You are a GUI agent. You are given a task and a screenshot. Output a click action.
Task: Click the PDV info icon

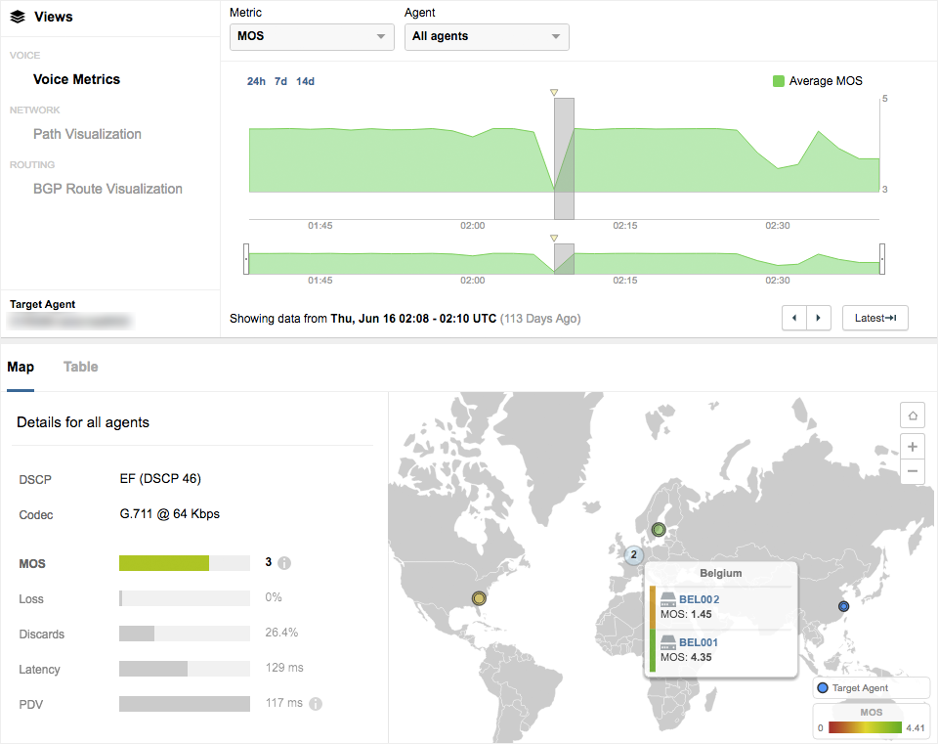(316, 704)
